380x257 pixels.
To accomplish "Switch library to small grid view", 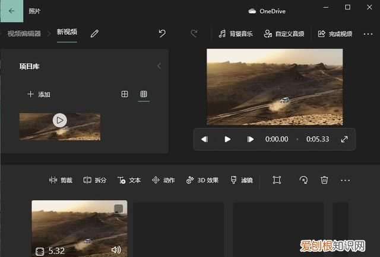I will click(x=143, y=94).
